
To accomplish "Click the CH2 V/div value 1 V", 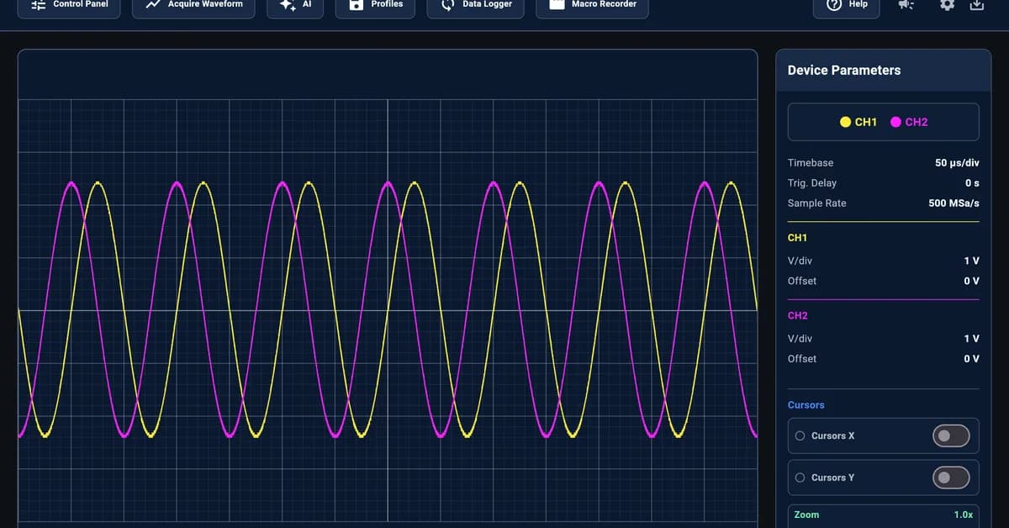I will pos(971,339).
